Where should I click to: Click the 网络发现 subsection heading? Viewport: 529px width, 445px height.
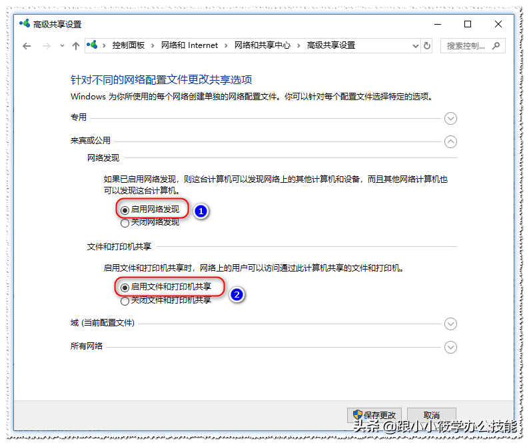pos(103,158)
